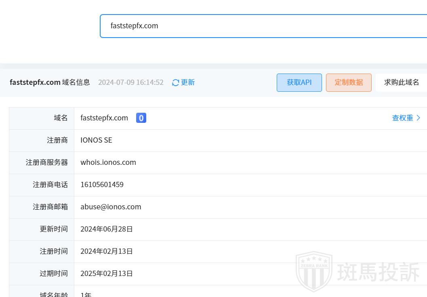Click the faststepfx.com 域名信息 heading
Screen dimensions: 427x297
[x=50, y=82]
